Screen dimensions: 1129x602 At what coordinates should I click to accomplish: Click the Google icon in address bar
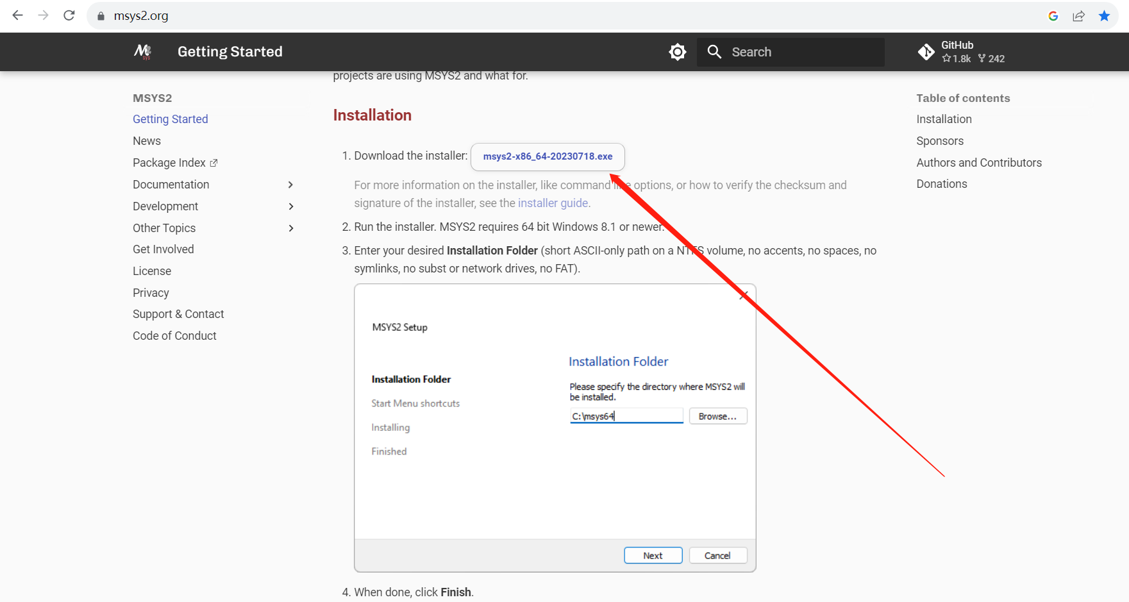[1053, 16]
